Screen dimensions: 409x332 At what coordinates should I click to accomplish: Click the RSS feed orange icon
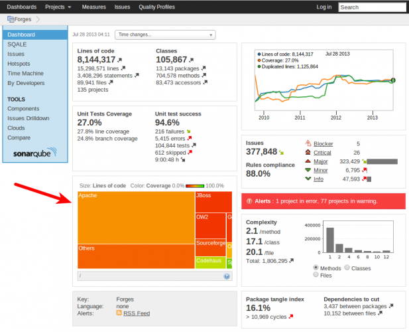point(119,313)
